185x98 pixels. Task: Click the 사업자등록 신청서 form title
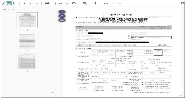coord(123,19)
